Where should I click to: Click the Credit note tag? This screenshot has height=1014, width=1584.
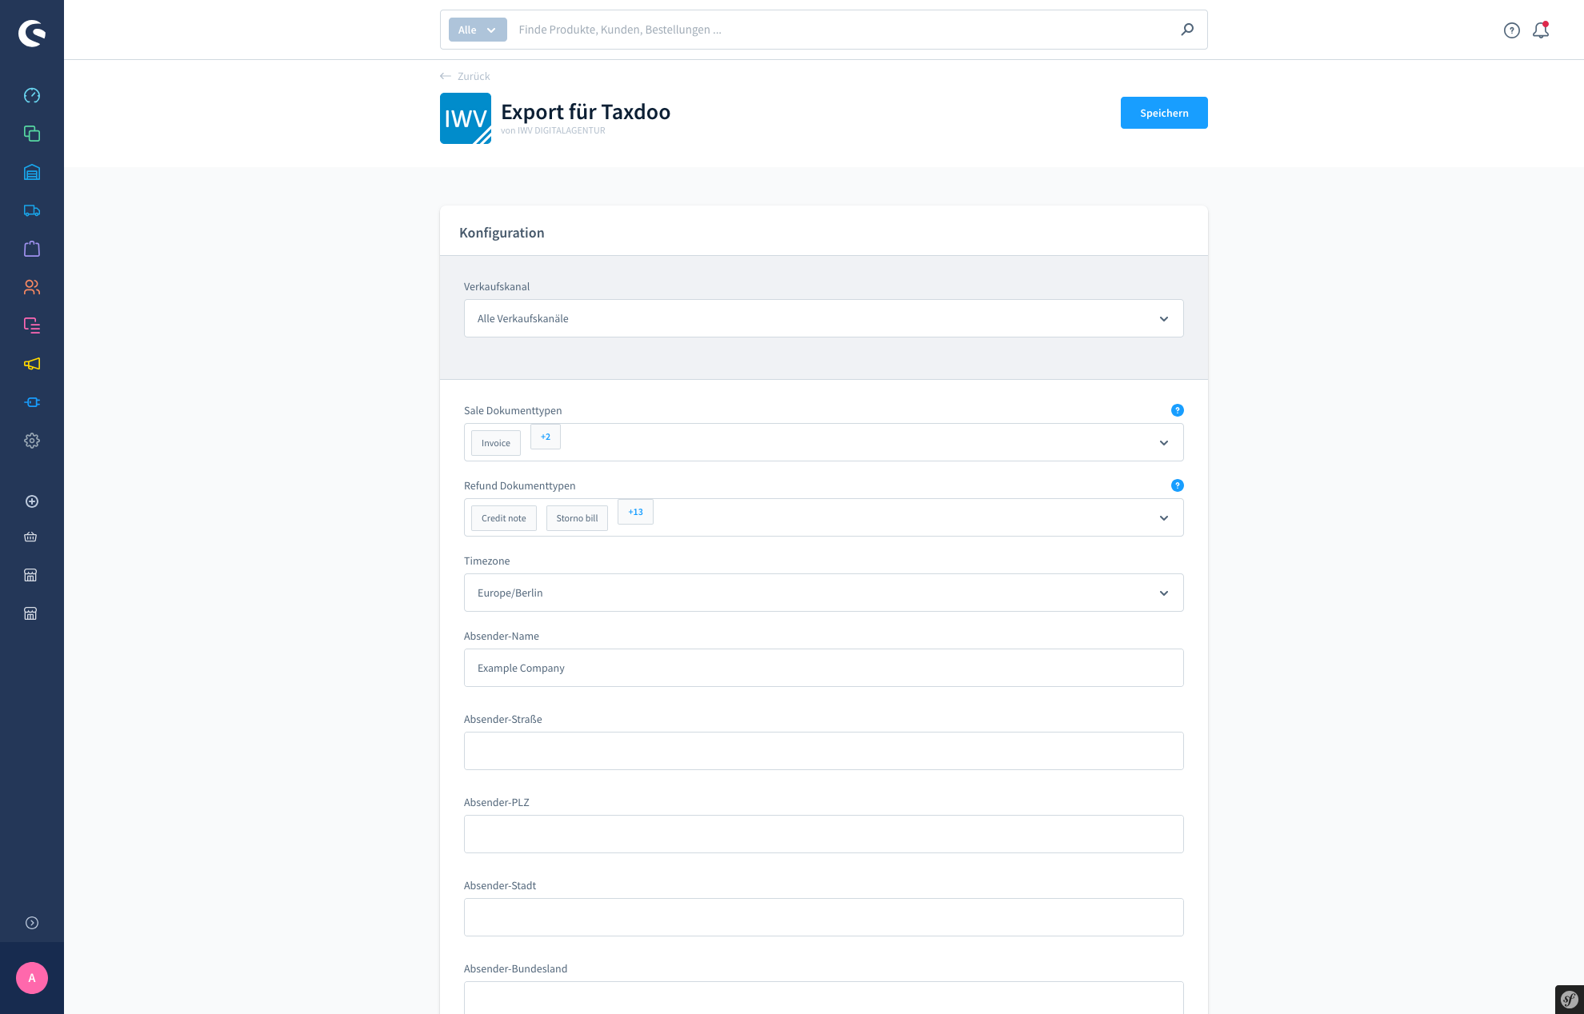click(504, 518)
